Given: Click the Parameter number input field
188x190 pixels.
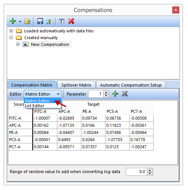Looking at the screenshot, I should tap(96, 94).
